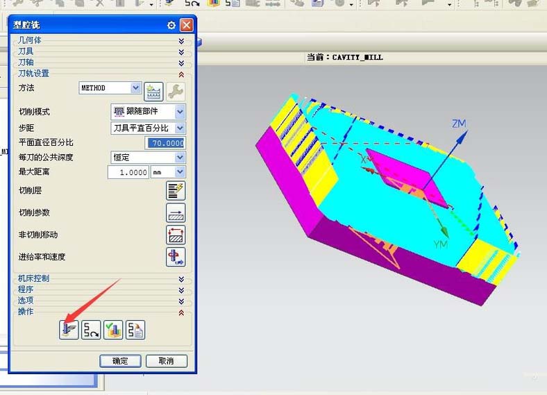Expand the 机床控制 section
The image size is (547, 395).
[181, 279]
